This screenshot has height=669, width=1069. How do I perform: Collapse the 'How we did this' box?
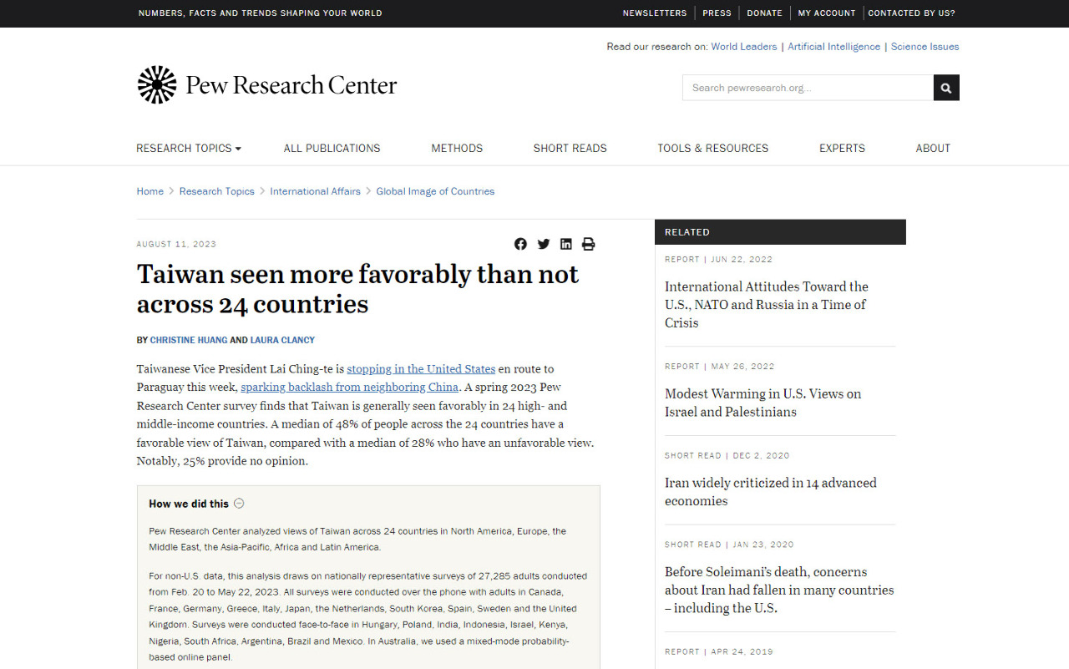[239, 504]
